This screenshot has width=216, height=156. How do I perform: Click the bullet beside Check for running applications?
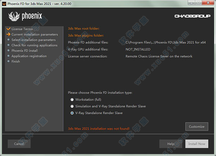8,45
